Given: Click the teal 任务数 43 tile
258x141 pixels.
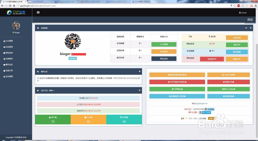Looking at the screenshot, I should point(124,120).
